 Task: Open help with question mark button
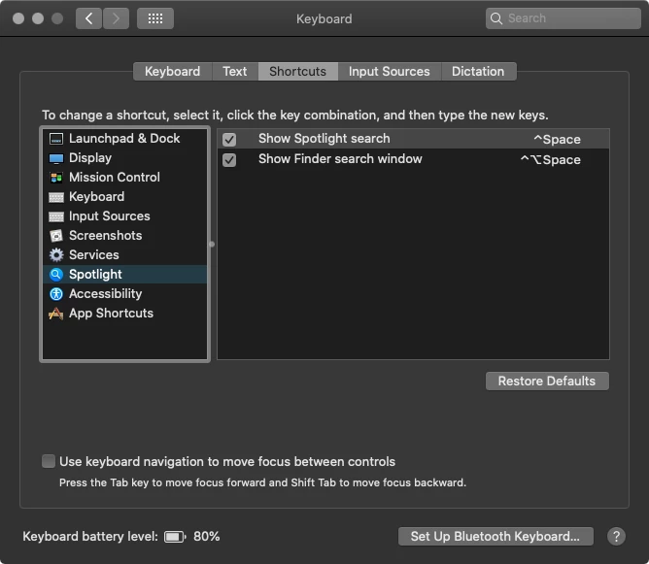[616, 536]
